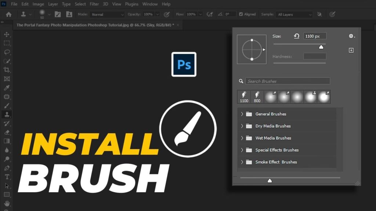The image size is (376, 211).
Task: Expand the General Brushes folder
Action: point(242,114)
